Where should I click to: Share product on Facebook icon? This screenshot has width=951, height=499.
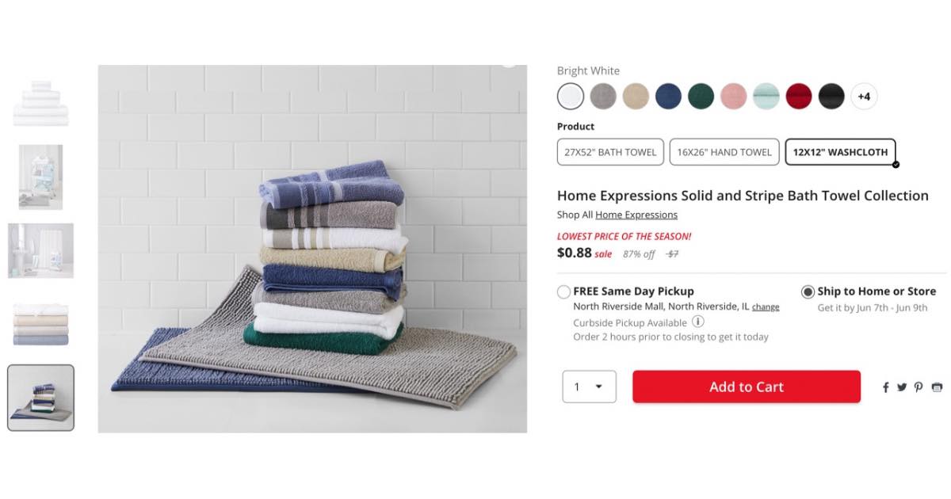[886, 387]
